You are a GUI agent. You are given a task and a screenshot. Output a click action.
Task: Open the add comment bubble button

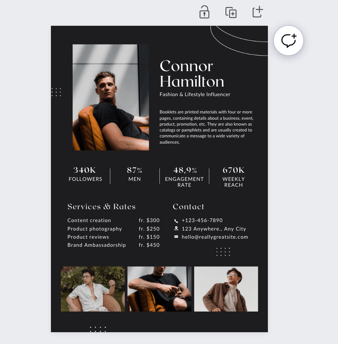click(x=288, y=41)
